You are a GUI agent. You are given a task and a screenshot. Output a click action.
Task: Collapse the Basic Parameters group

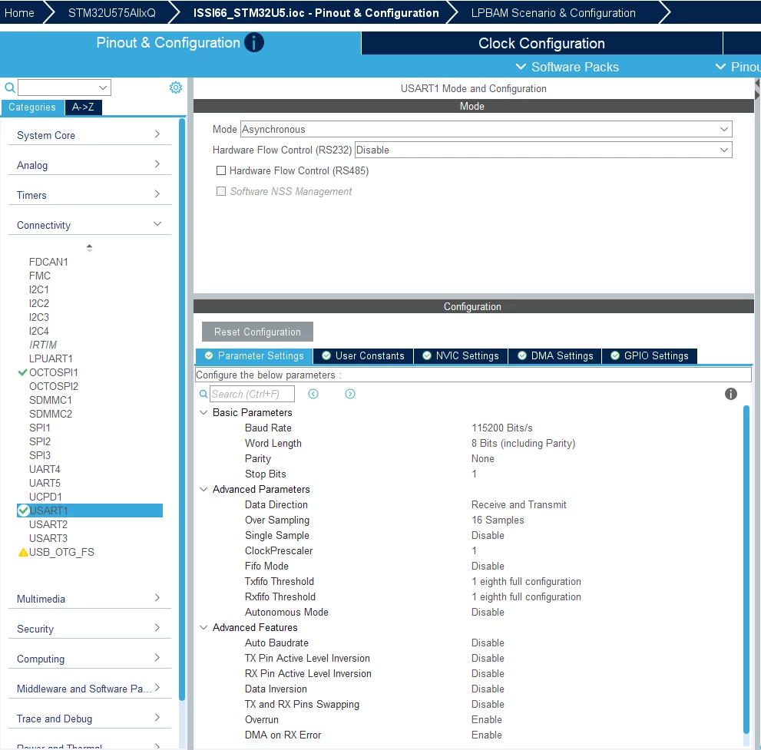[203, 412]
